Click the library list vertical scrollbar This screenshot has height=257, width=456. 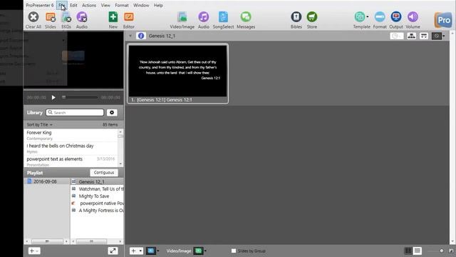[120, 148]
